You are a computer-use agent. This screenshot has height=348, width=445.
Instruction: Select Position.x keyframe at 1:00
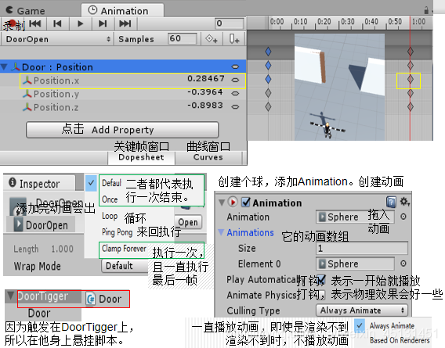(x=410, y=79)
